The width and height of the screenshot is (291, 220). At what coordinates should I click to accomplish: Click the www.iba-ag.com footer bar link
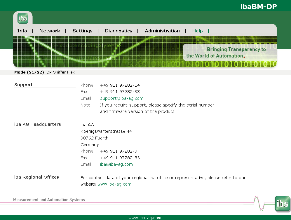coord(145,218)
